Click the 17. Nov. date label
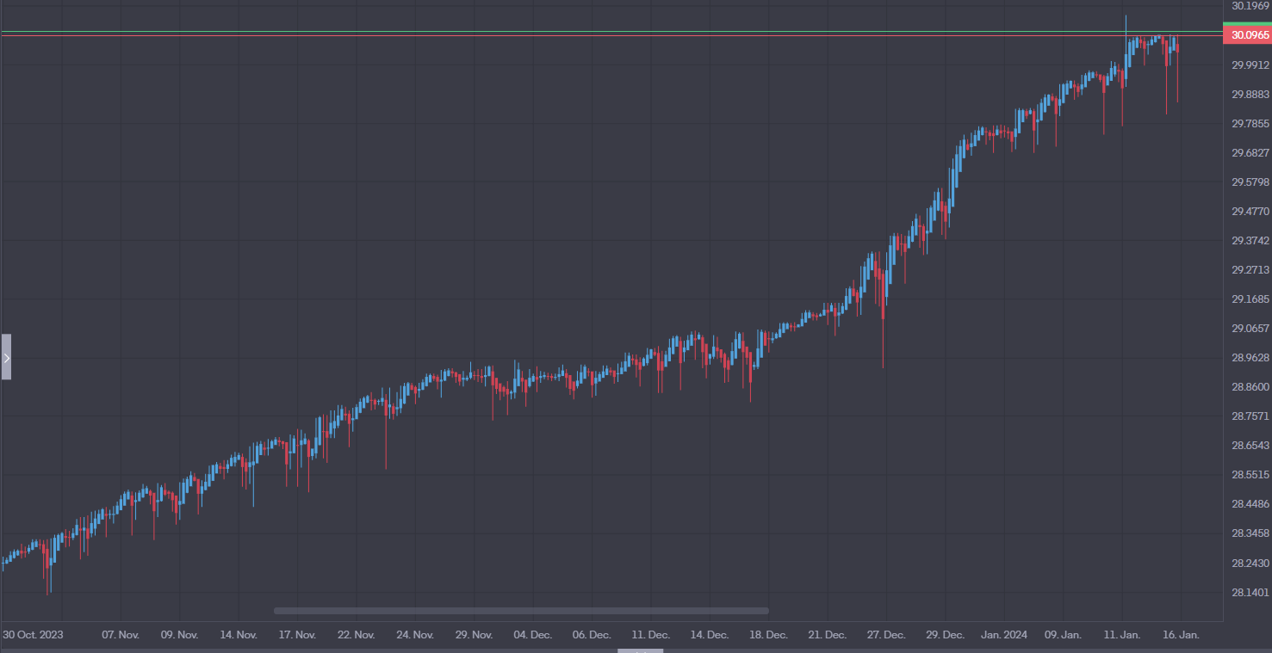 coord(297,635)
